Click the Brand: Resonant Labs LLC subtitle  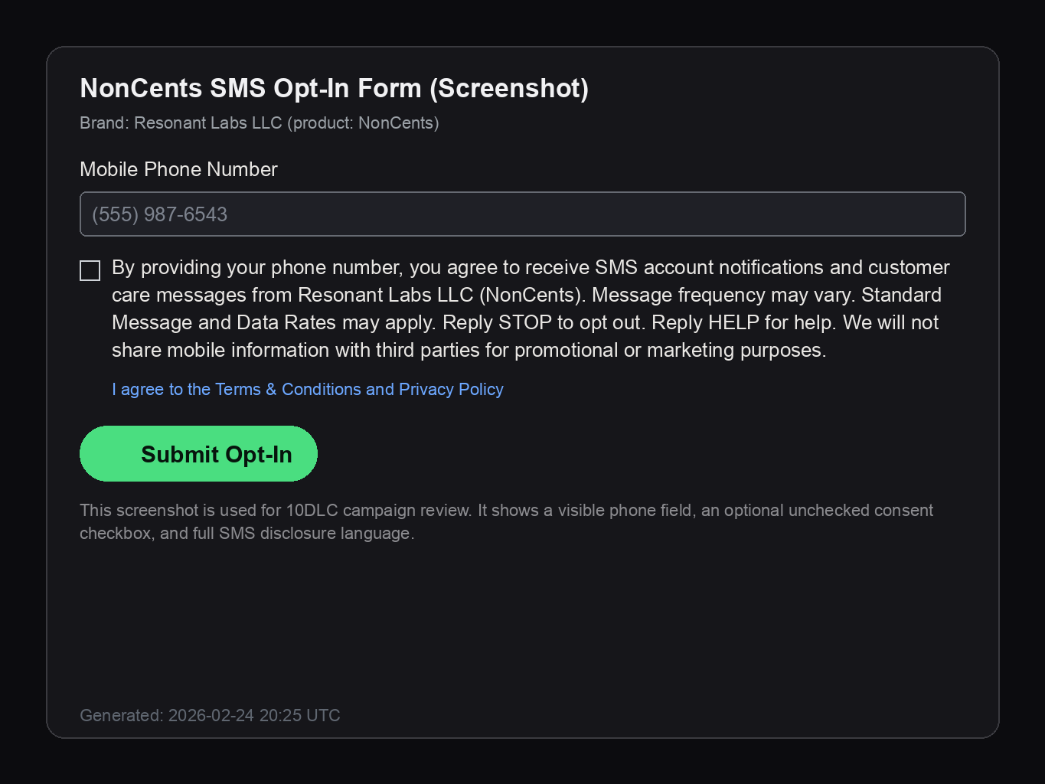click(259, 123)
